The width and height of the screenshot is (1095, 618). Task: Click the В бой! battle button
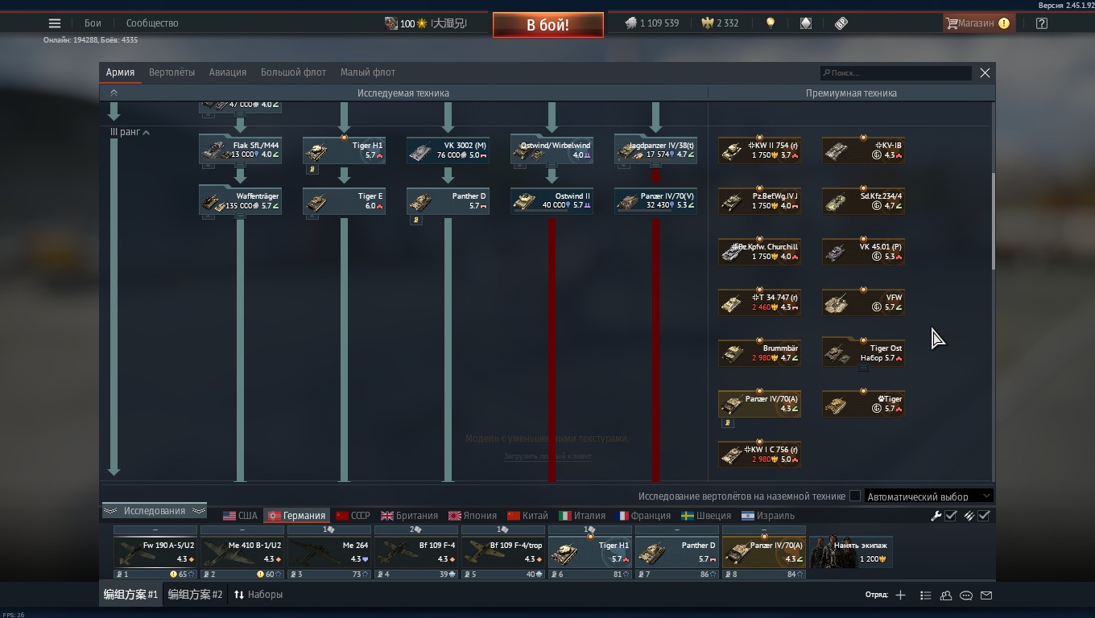(548, 25)
